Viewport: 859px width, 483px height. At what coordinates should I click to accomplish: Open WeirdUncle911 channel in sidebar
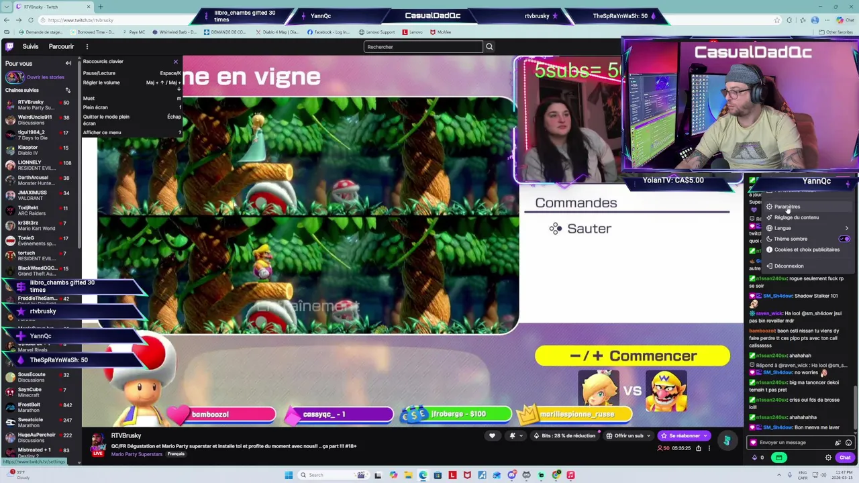click(x=39, y=120)
